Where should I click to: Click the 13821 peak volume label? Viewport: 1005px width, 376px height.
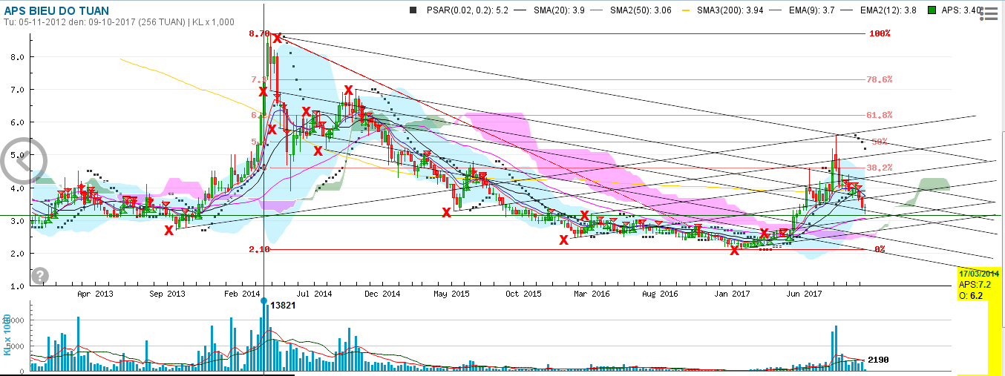[283, 306]
